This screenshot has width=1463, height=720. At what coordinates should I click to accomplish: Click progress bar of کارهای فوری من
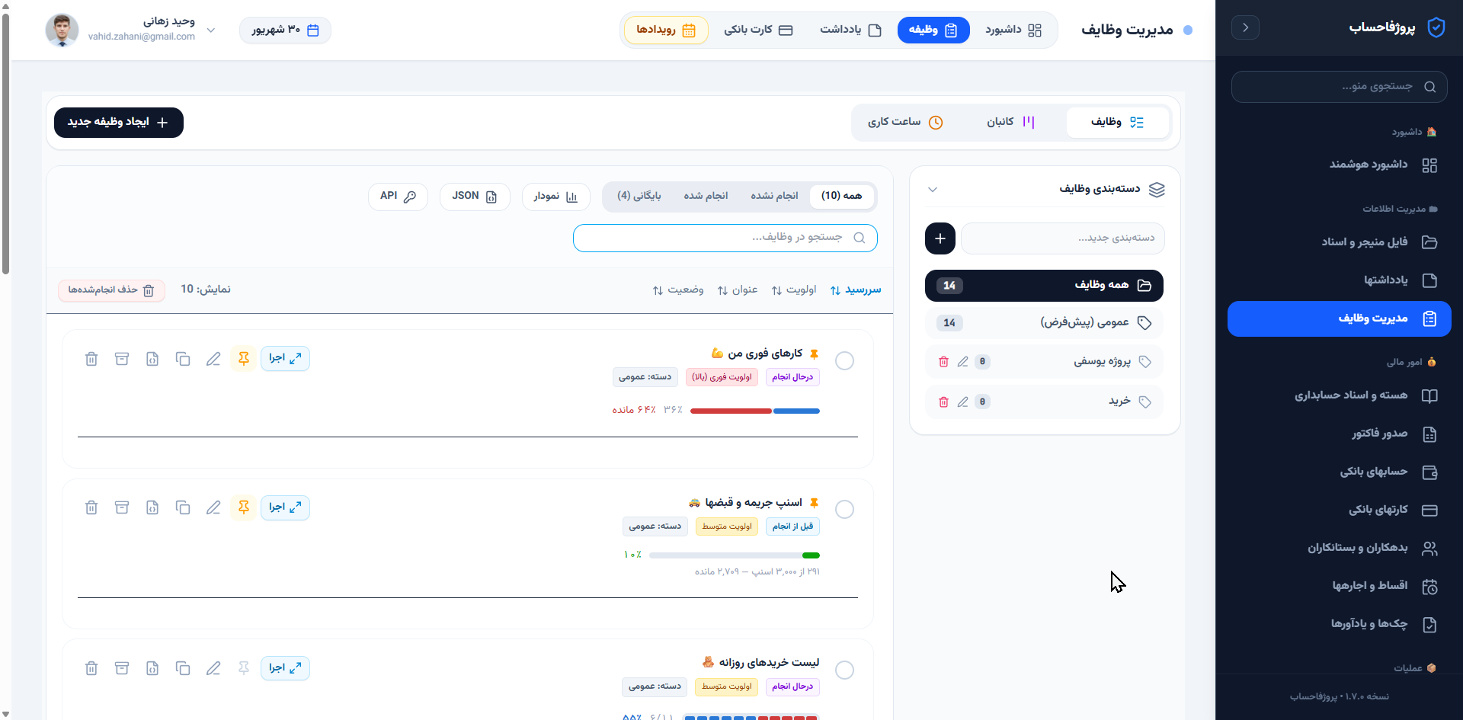pyautogui.click(x=755, y=411)
